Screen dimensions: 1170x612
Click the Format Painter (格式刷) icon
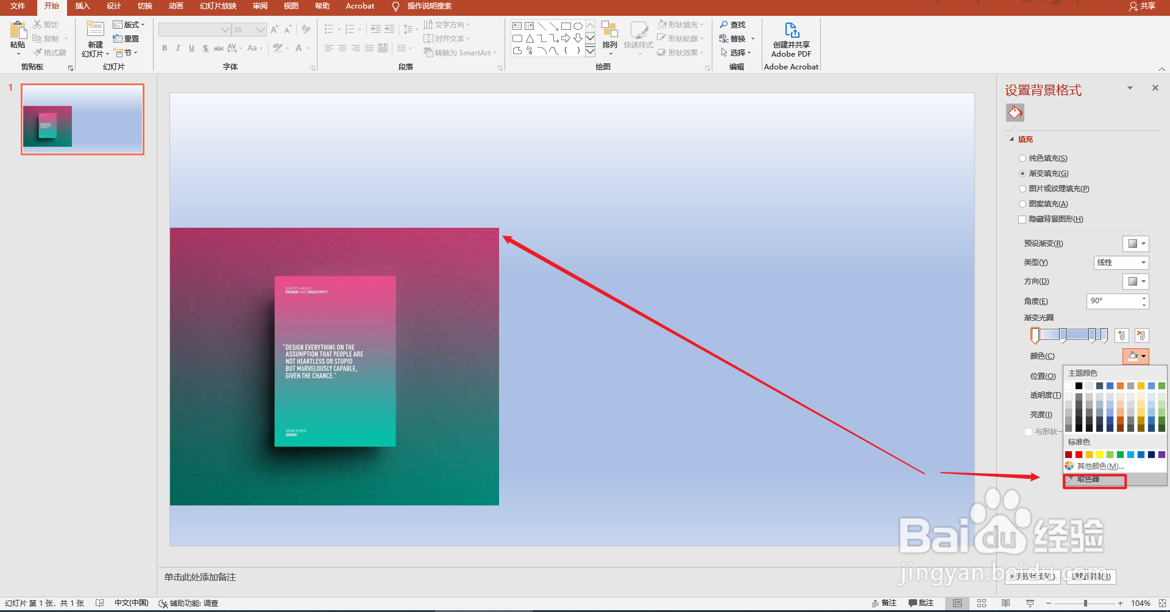click(38, 52)
